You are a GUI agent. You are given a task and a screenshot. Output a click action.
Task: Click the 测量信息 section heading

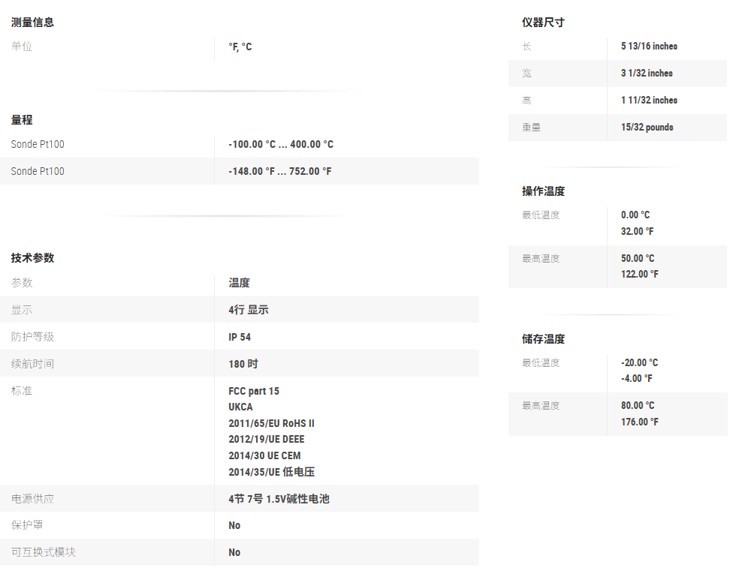(x=32, y=23)
